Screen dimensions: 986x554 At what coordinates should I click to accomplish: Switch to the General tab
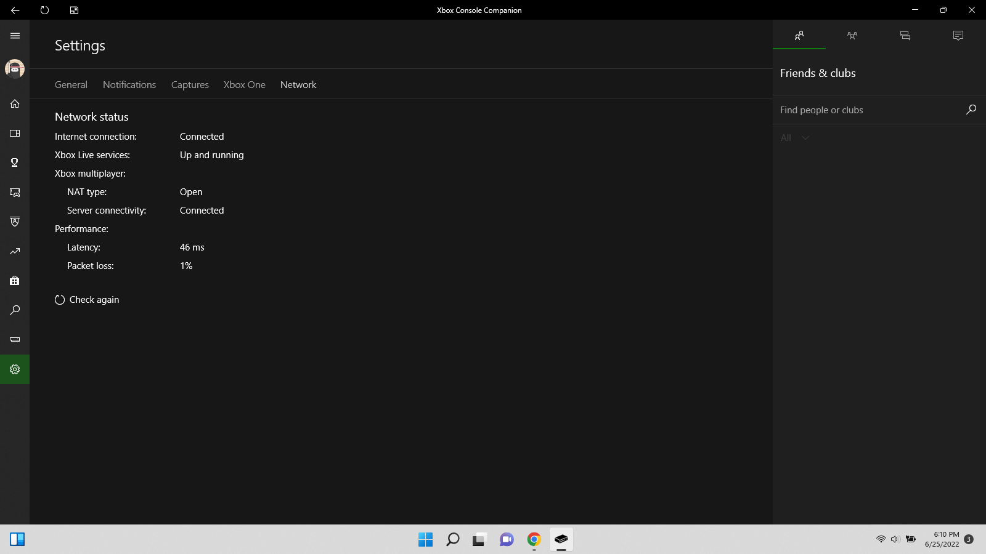point(71,85)
